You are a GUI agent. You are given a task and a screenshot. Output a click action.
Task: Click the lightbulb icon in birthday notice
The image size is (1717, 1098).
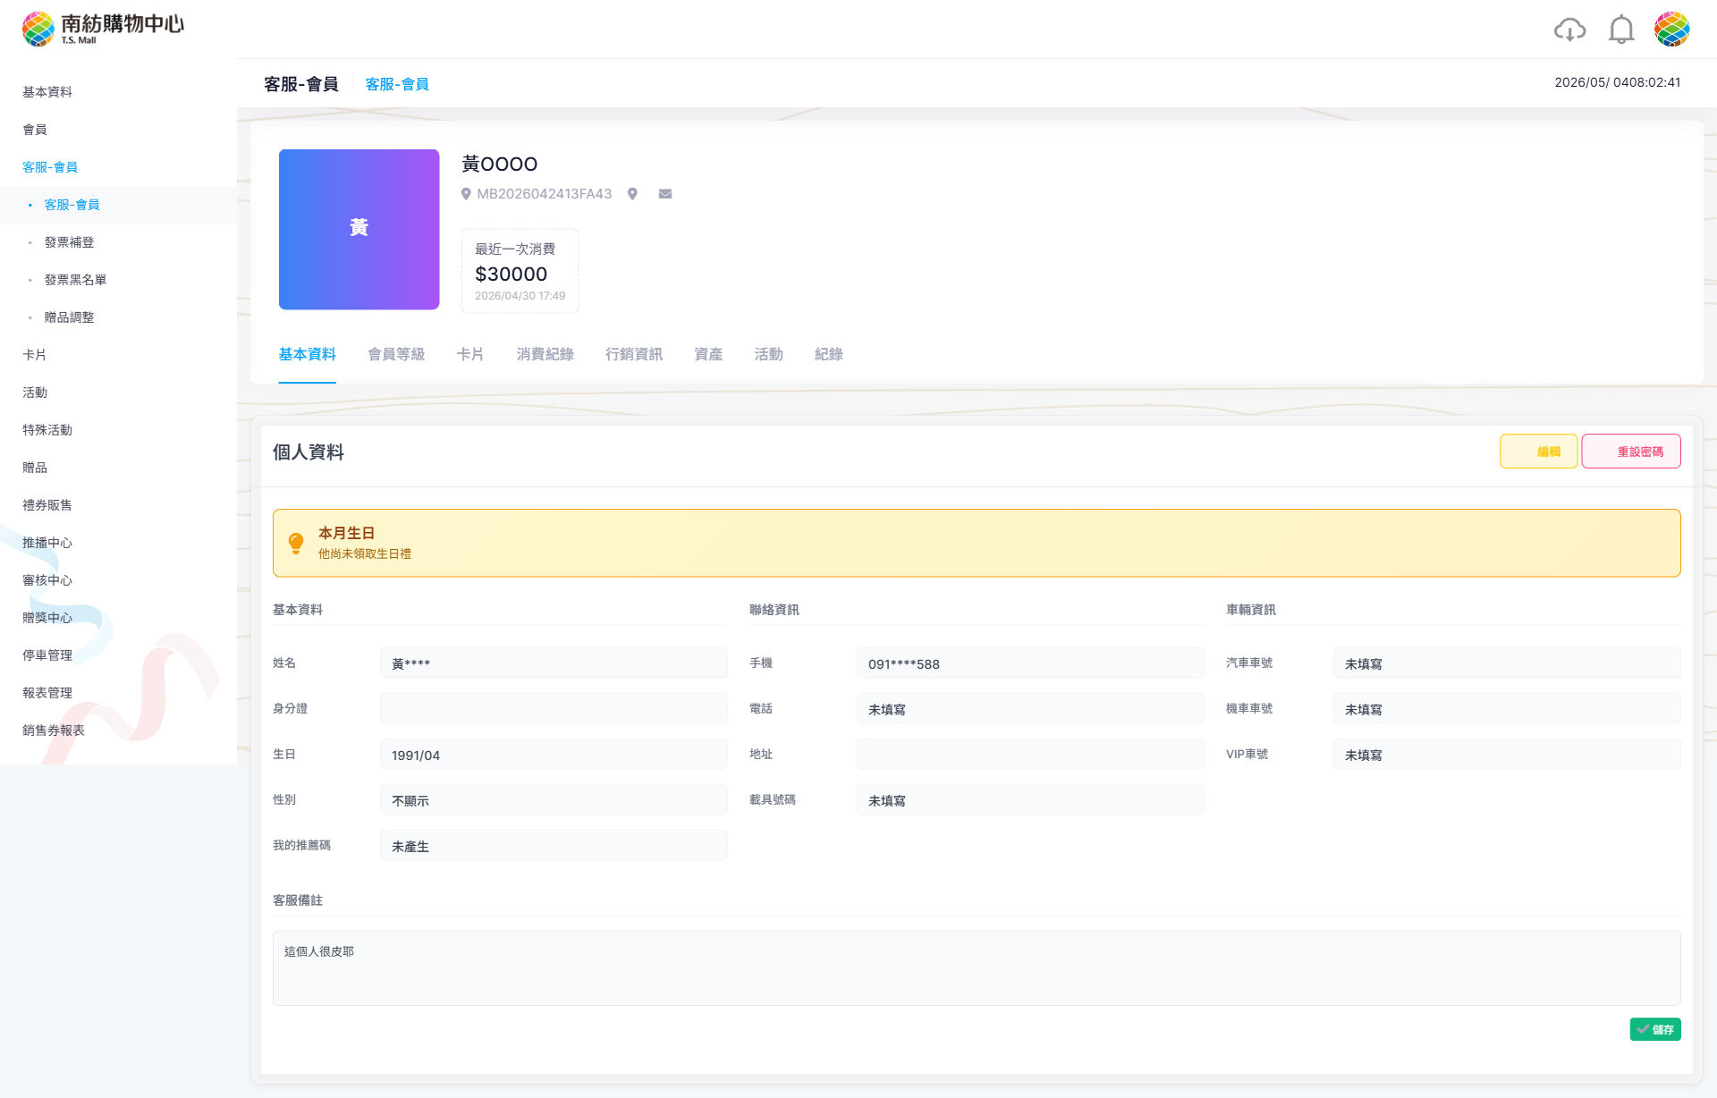click(x=296, y=543)
